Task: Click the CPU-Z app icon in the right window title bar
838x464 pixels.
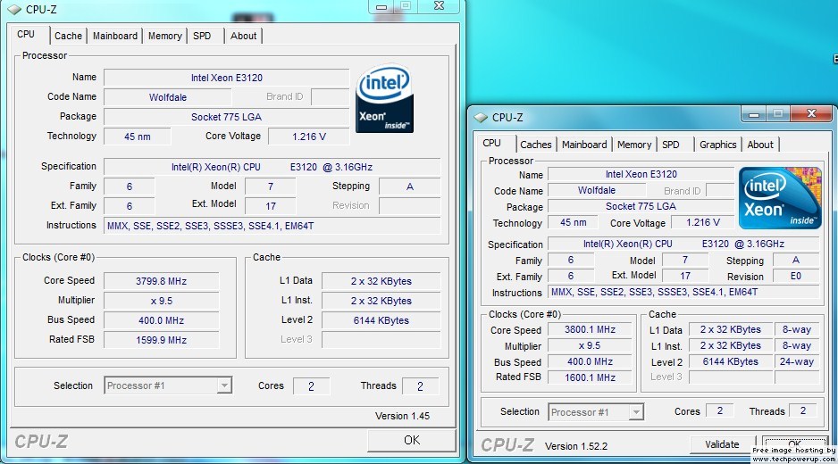Action: coord(481,117)
